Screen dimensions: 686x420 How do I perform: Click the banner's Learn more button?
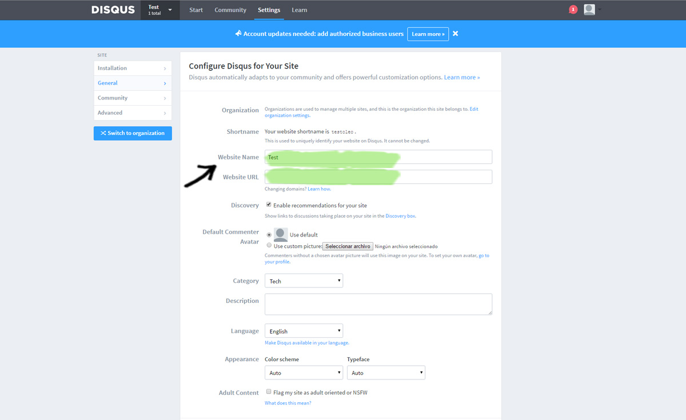[428, 34]
